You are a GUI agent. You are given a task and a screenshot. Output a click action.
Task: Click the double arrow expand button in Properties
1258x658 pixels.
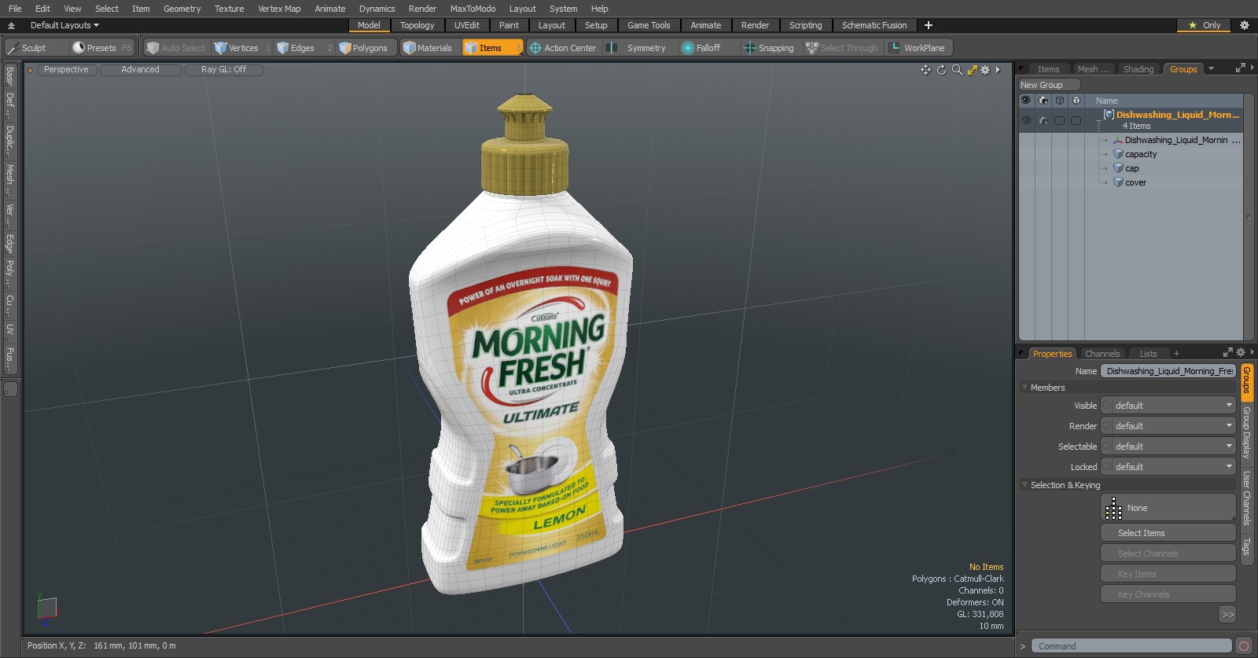(1228, 615)
